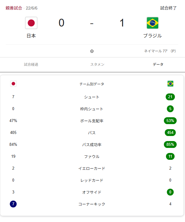Click Brazil's green 11 fouls badge
Screen dimensions: 185x222
point(170,157)
